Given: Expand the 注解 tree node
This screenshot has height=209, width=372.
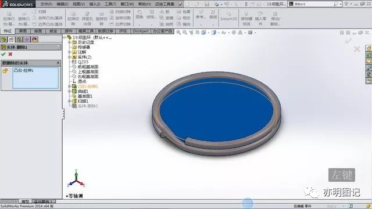Looking at the screenshot, I should point(70,52).
